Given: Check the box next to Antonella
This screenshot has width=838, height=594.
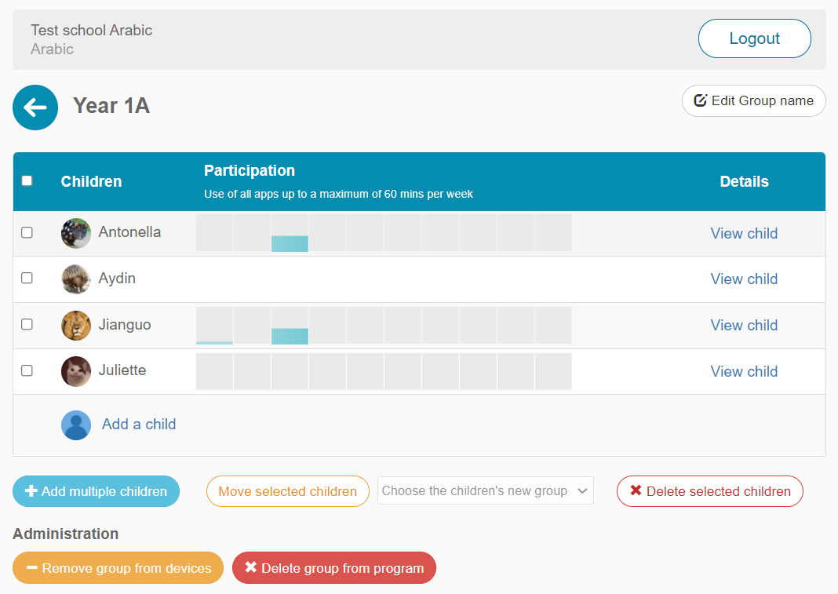Looking at the screenshot, I should coord(27,233).
